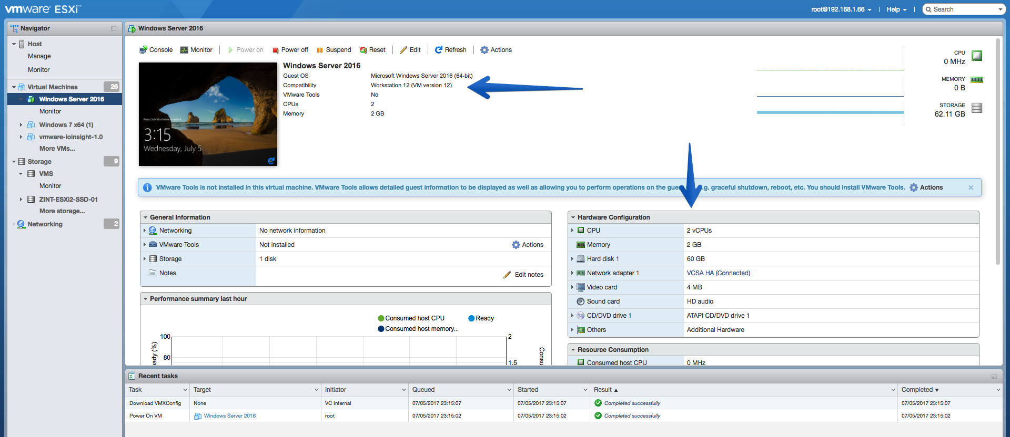The width and height of the screenshot is (1010, 437).
Task: Refresh the VM summary page
Action: [x=451, y=50]
